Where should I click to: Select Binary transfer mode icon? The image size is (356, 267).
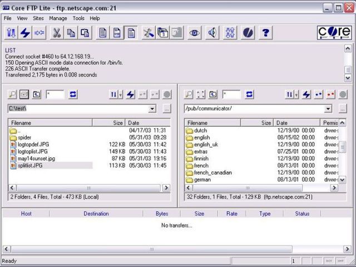[x=117, y=33]
